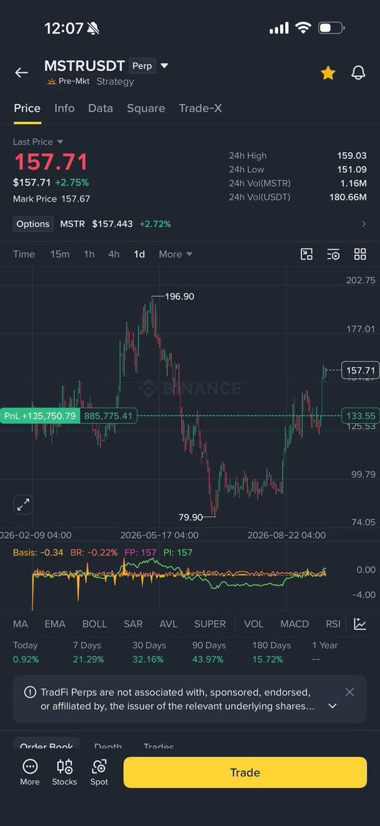Toggle the VOL indicator
Image resolution: width=380 pixels, height=826 pixels.
254,624
